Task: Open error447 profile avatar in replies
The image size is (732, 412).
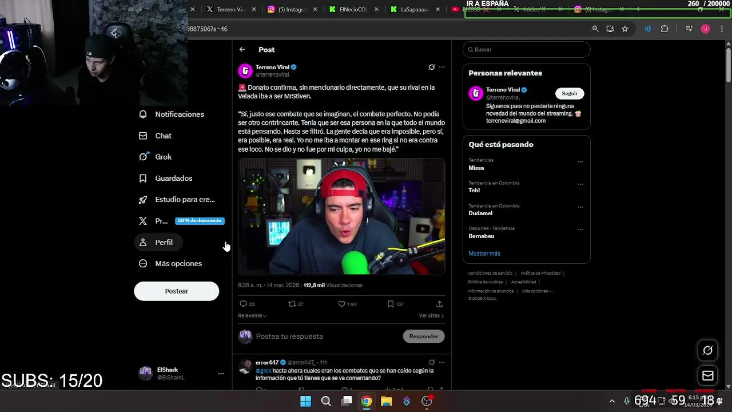Action: pos(245,366)
